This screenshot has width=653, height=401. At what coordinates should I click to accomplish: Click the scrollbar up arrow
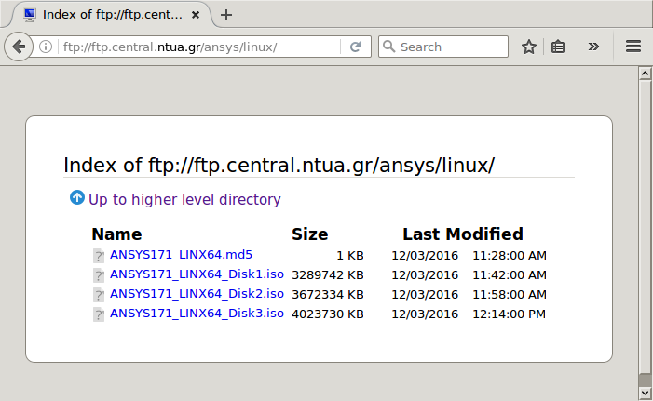click(x=646, y=74)
